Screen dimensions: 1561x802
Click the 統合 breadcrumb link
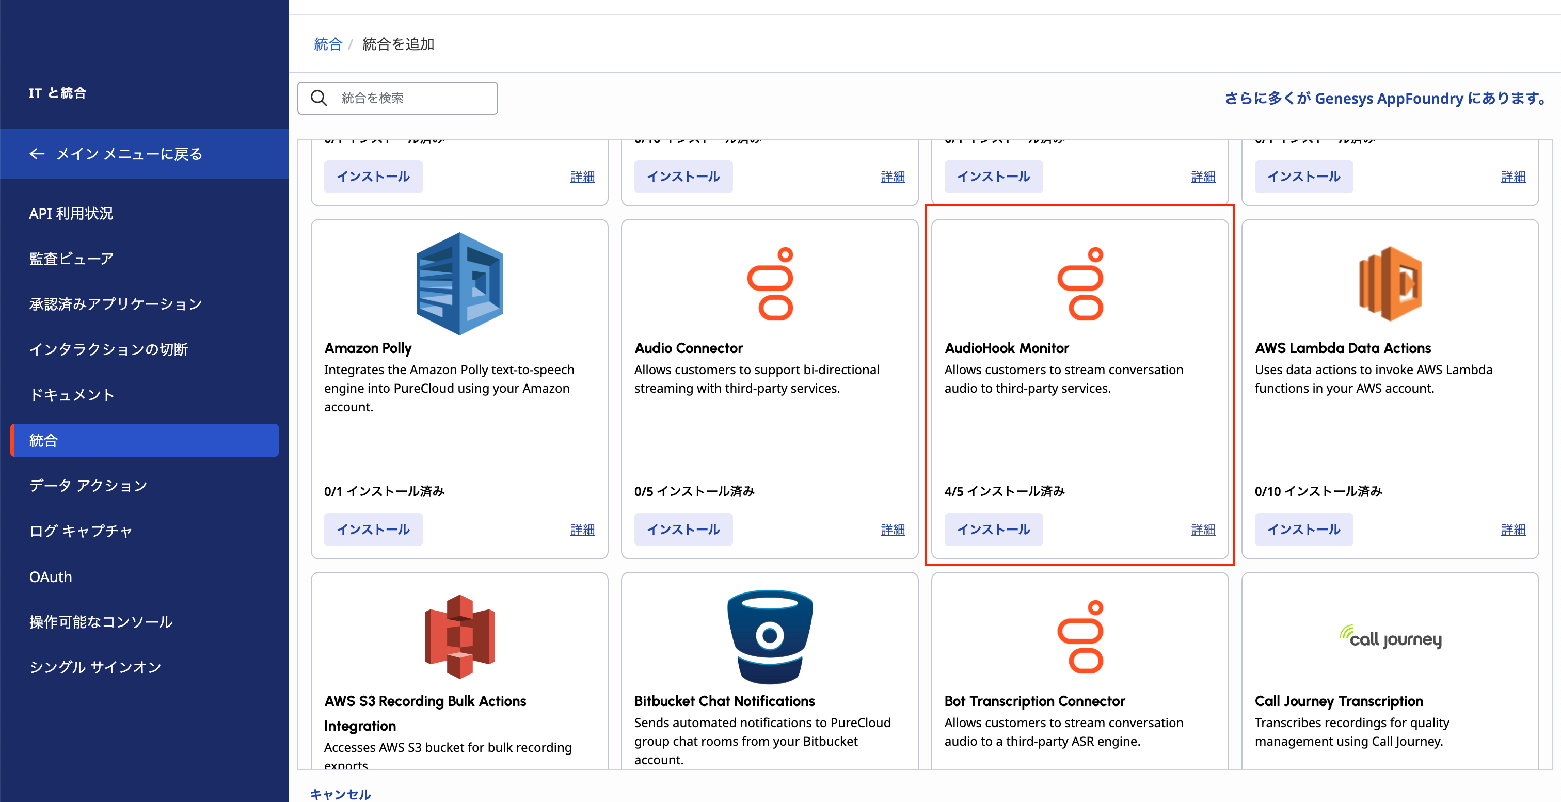click(x=328, y=44)
